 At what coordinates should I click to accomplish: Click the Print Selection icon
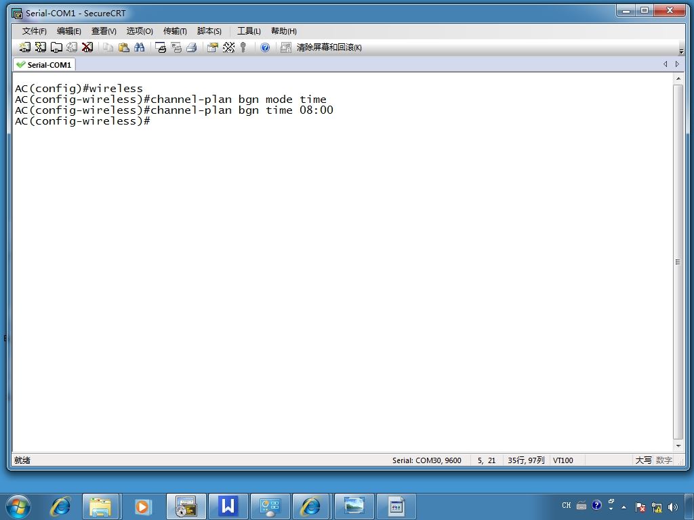176,47
